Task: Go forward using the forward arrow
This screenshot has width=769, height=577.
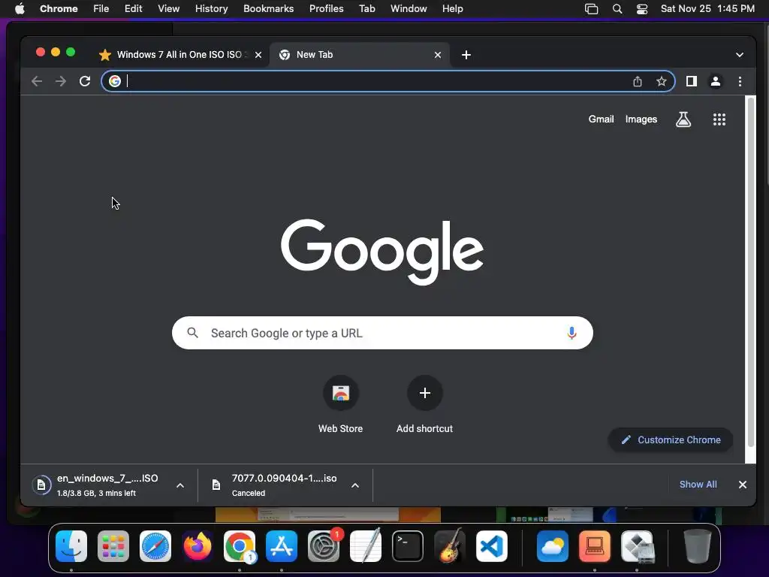Action: point(60,81)
